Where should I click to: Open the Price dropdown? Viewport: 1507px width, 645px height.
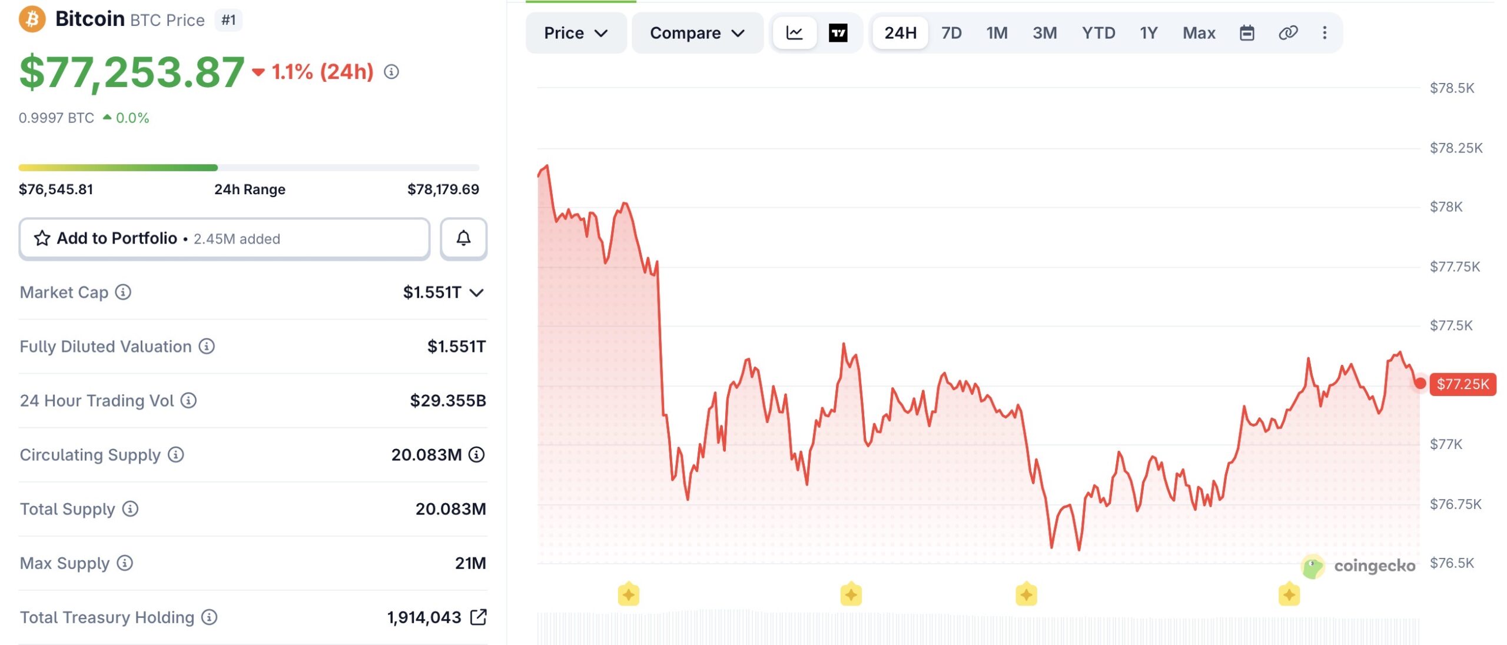[576, 33]
